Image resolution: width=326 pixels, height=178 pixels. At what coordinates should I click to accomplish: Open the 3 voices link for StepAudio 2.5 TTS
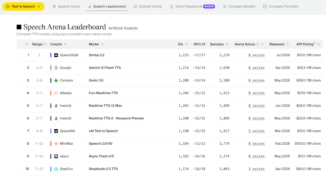(x=257, y=169)
